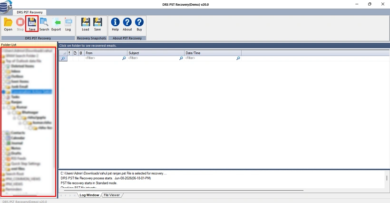This screenshot has height=203, width=390.
Task: Click the filter row magnifier at far left
Action: (63, 58)
